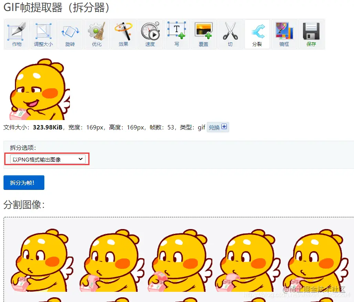
Task: Click the 分割图像 heading
Action: pos(24,205)
